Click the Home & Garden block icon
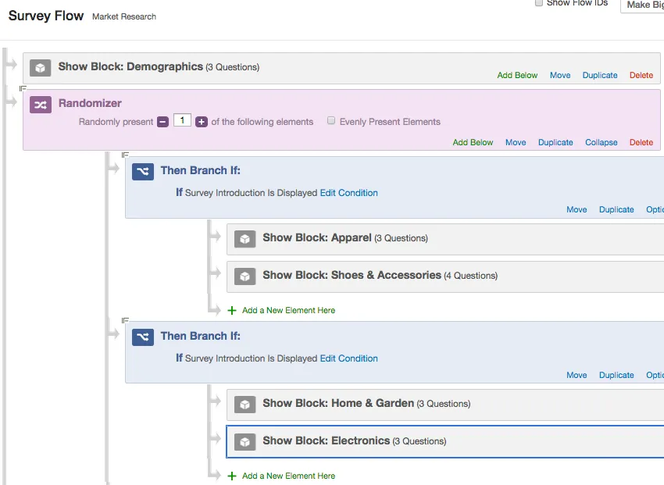The image size is (664, 485). pyautogui.click(x=245, y=405)
